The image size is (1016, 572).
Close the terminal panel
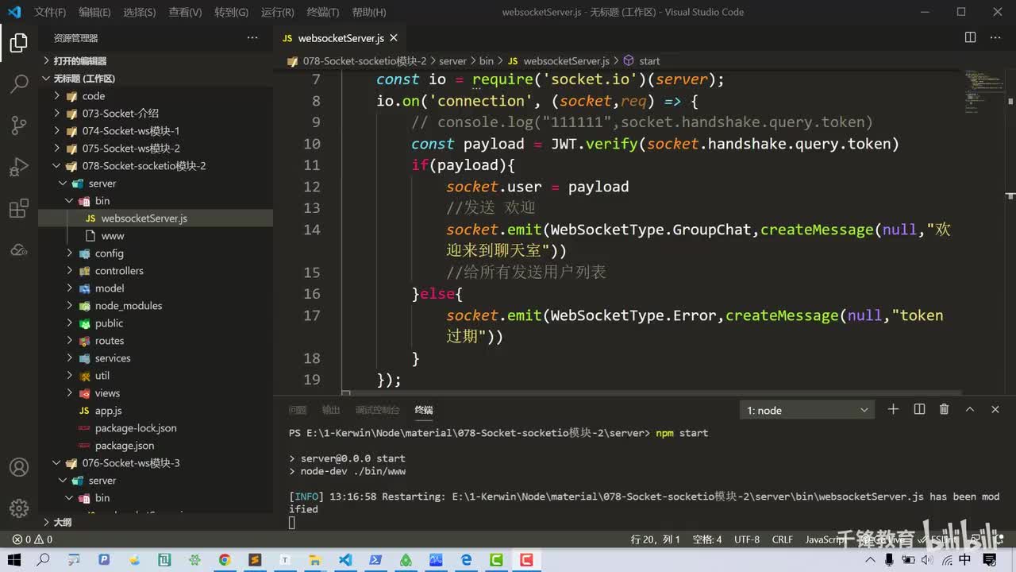(x=995, y=409)
